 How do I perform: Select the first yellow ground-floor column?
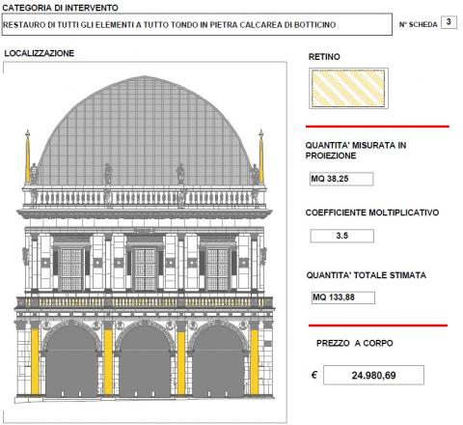click(x=35, y=361)
